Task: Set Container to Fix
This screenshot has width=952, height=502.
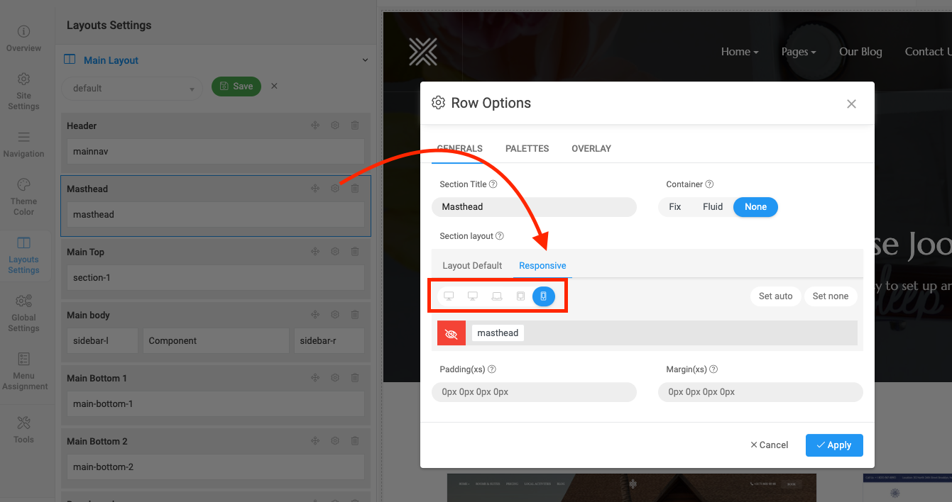Action: 675,207
